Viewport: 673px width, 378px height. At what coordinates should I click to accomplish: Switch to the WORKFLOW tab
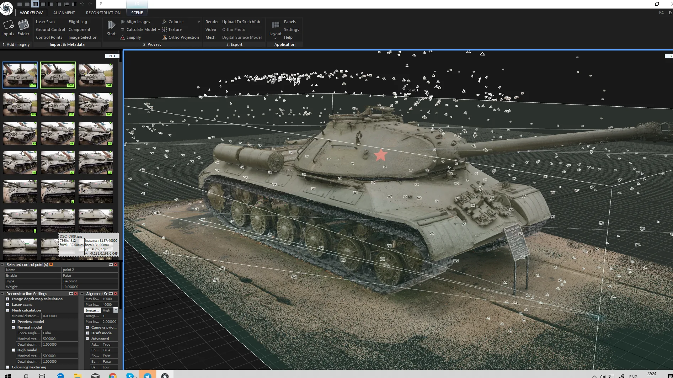pos(31,13)
